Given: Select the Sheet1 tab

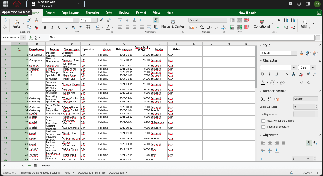Looking at the screenshot, I should click(46, 166).
